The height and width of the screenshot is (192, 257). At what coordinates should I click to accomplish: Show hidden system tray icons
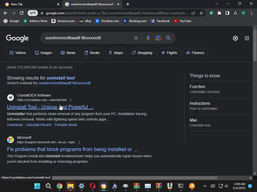coord(205,186)
